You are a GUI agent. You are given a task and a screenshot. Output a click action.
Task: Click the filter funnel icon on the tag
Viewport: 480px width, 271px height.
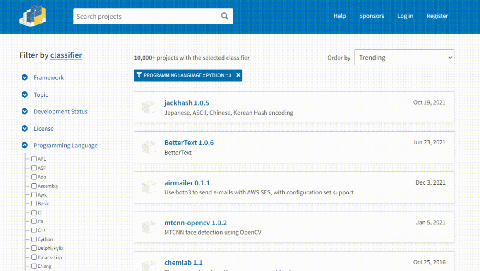click(x=139, y=75)
